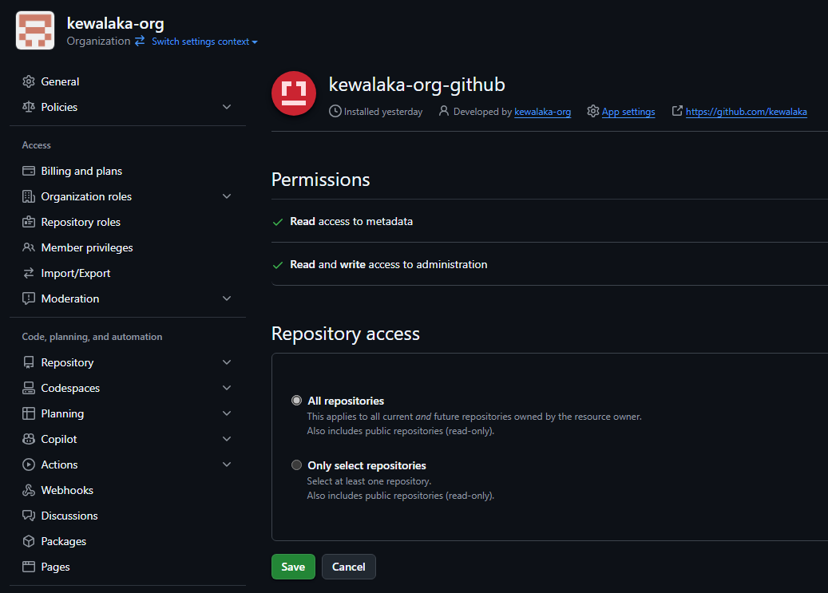Screen dimensions: 828x593
Task: Select the All repositories radio button
Action: [297, 401]
